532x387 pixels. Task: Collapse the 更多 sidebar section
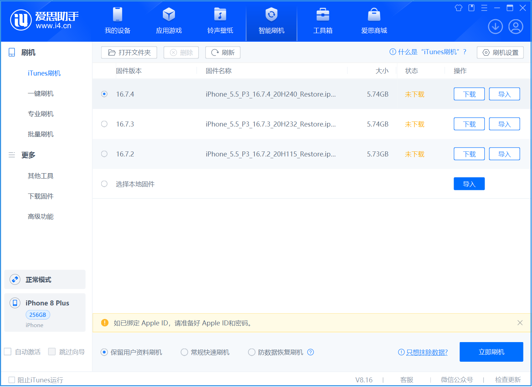[12, 155]
